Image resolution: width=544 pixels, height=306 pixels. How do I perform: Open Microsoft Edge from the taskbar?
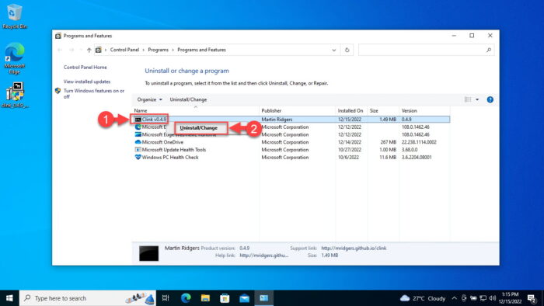(186, 298)
